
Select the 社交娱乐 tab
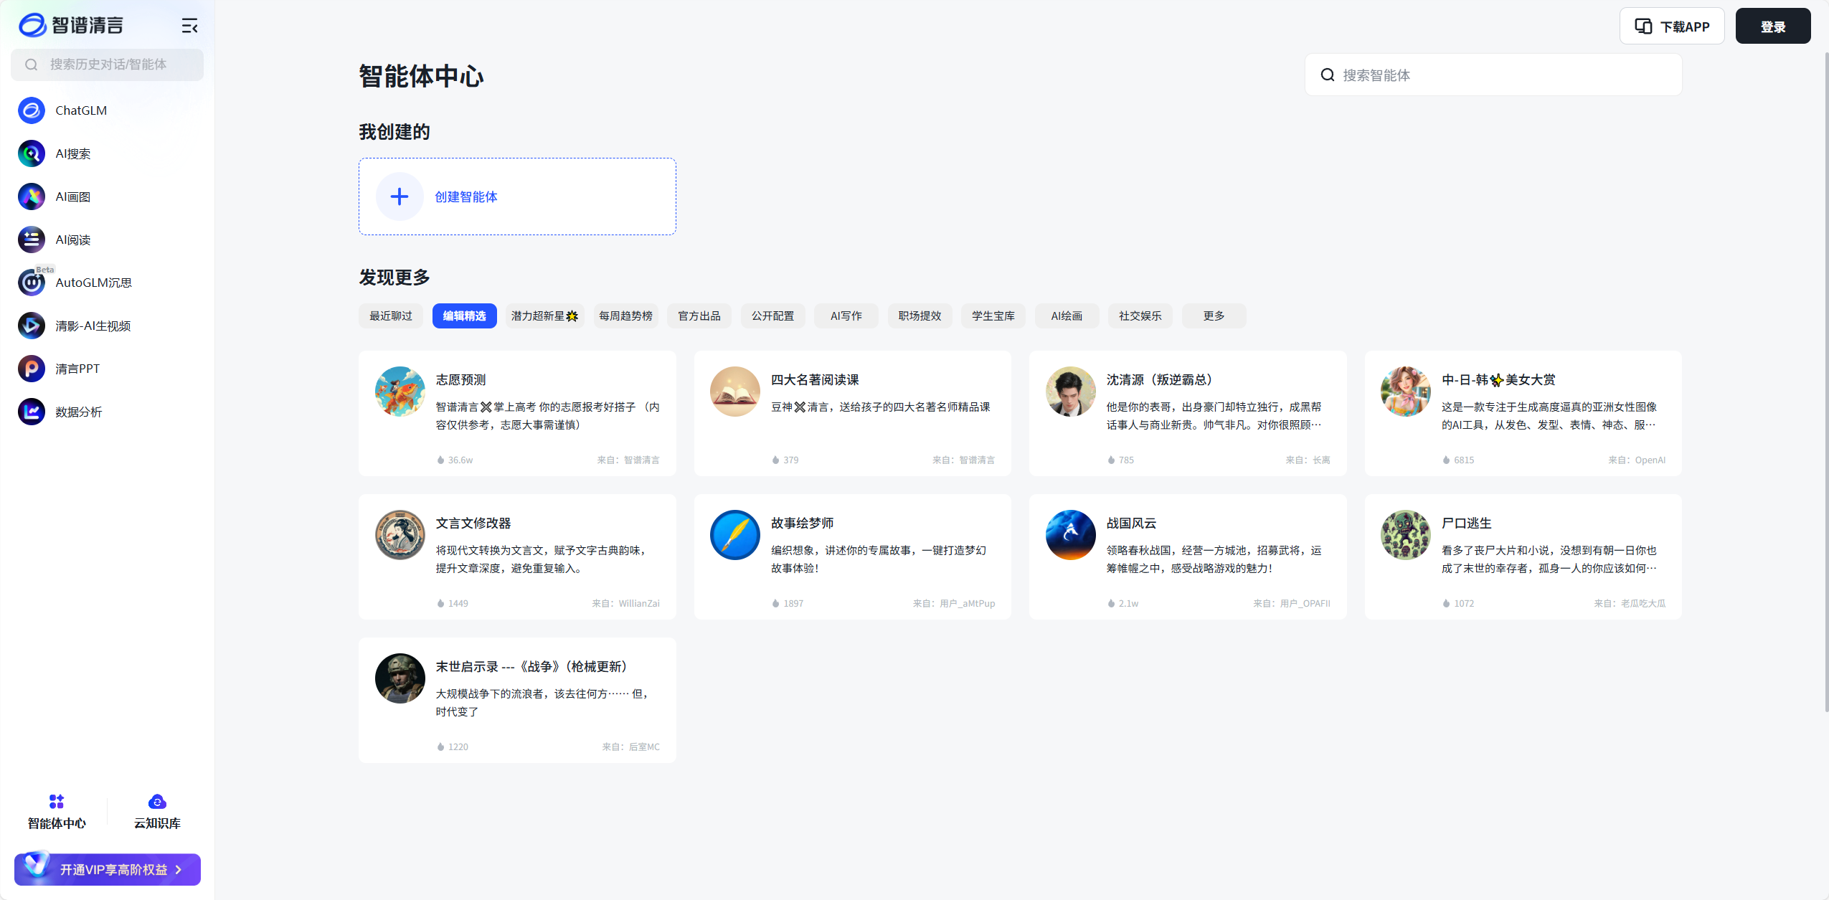coord(1140,316)
